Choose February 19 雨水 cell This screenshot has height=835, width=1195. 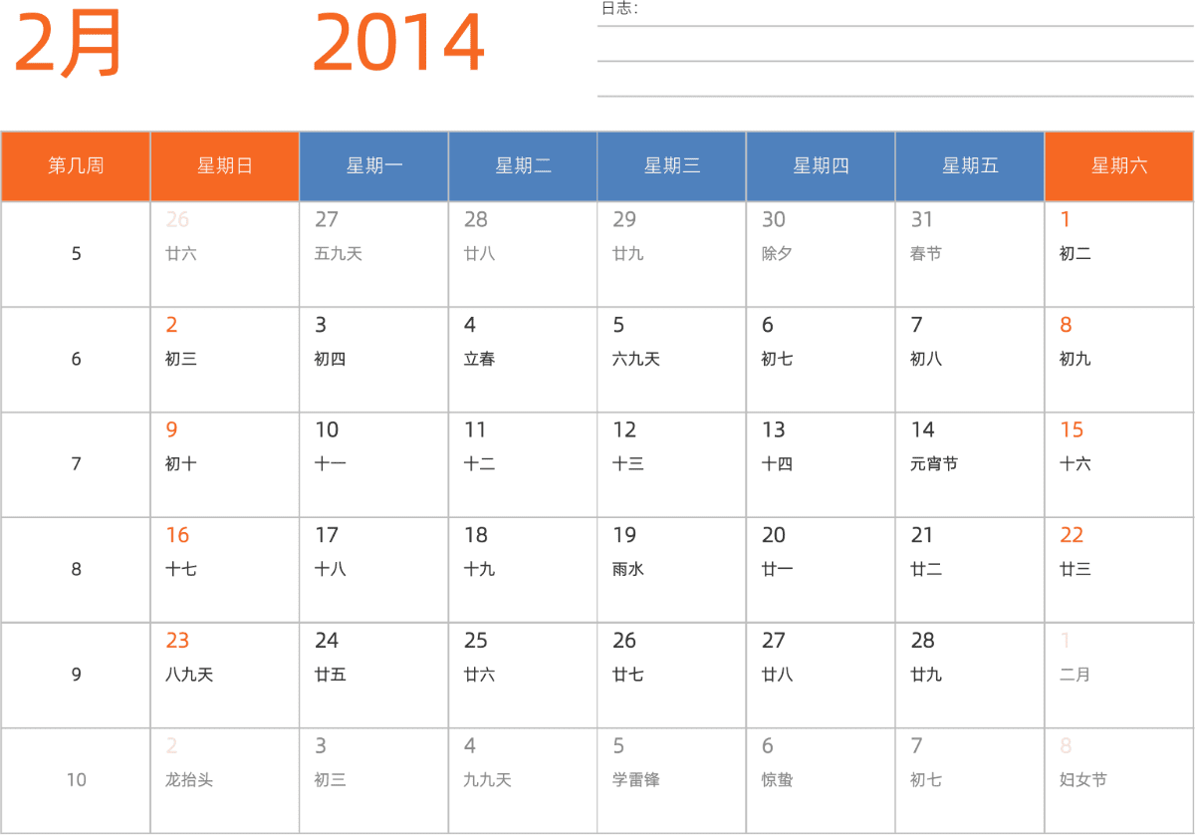pyautogui.click(x=672, y=570)
